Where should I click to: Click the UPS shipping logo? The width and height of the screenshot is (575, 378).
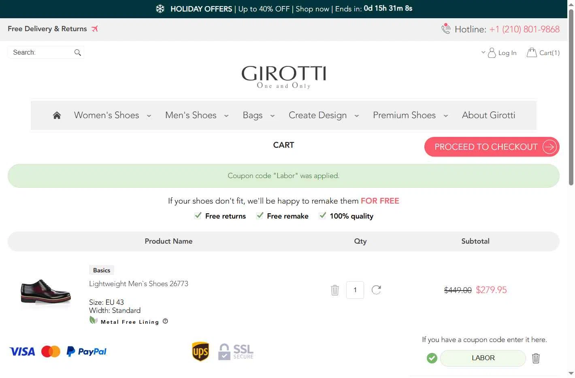click(x=200, y=351)
